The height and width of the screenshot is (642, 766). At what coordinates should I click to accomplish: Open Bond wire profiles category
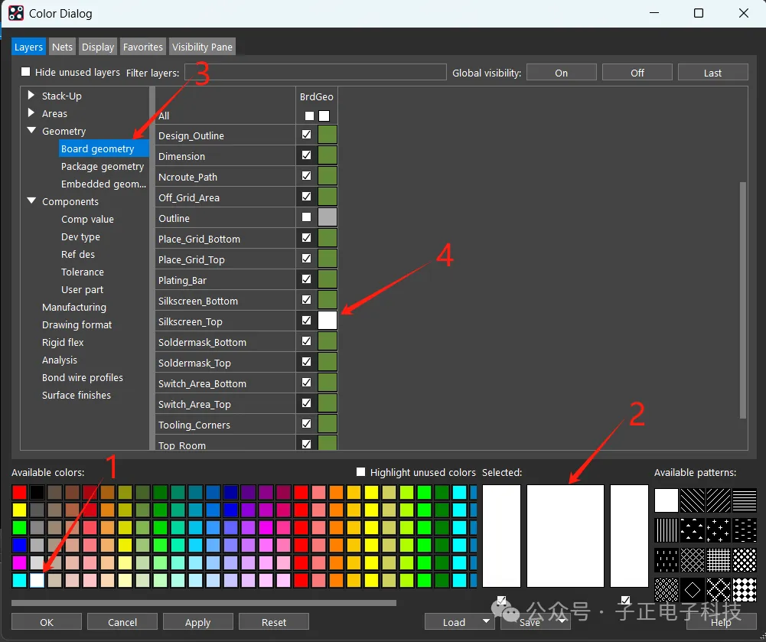[x=83, y=377]
